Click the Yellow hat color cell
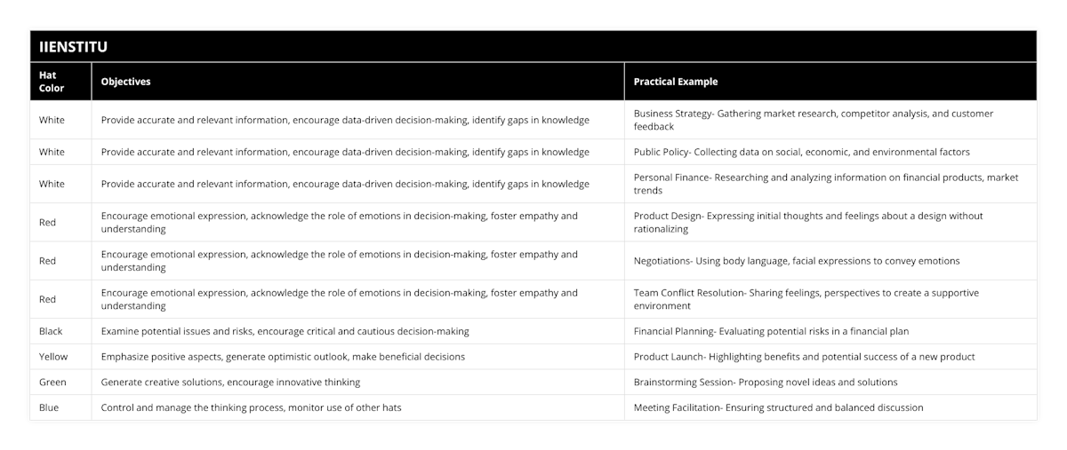The width and height of the screenshot is (1067, 450). pyautogui.click(x=53, y=357)
